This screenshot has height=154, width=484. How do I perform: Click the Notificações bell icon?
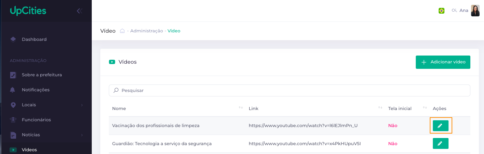coord(13,90)
